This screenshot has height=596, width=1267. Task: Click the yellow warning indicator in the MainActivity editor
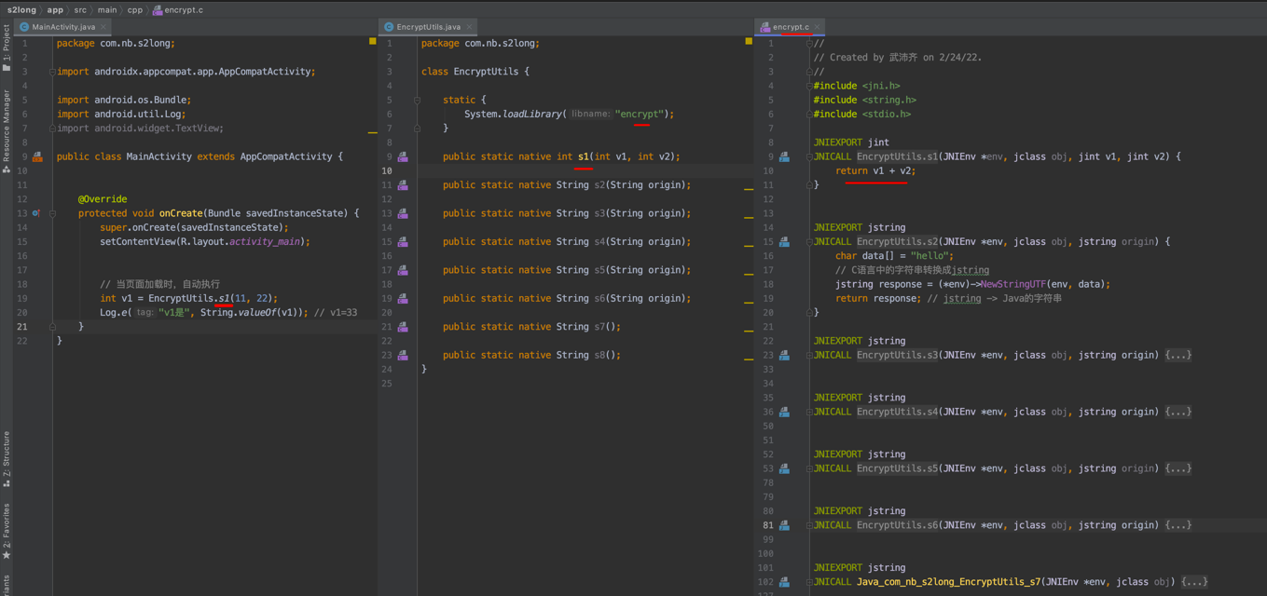point(373,42)
